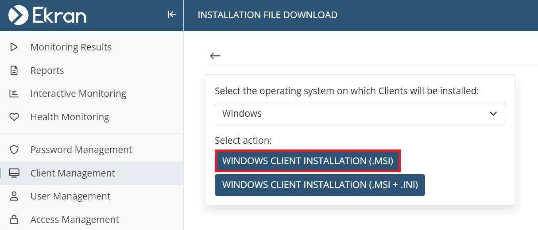The image size is (538, 230).
Task: Select User Management text in sidebar
Action: tap(70, 196)
